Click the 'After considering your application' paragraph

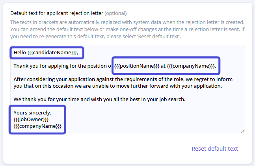(x=123, y=83)
